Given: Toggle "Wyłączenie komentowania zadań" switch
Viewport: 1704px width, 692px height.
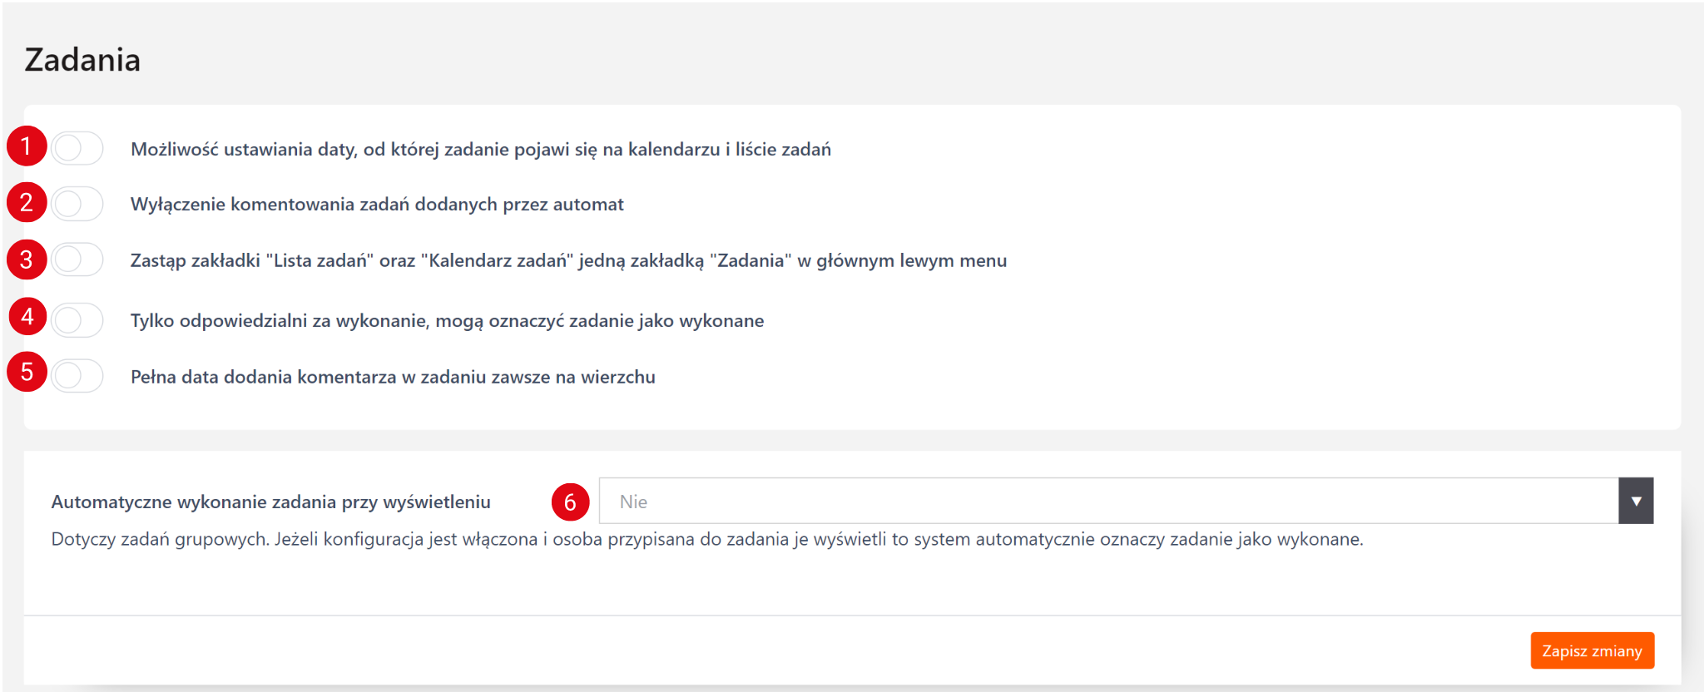Looking at the screenshot, I should point(77,204).
